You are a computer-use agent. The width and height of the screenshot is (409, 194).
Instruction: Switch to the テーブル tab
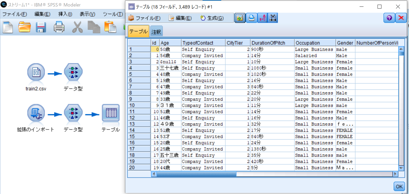139,31
